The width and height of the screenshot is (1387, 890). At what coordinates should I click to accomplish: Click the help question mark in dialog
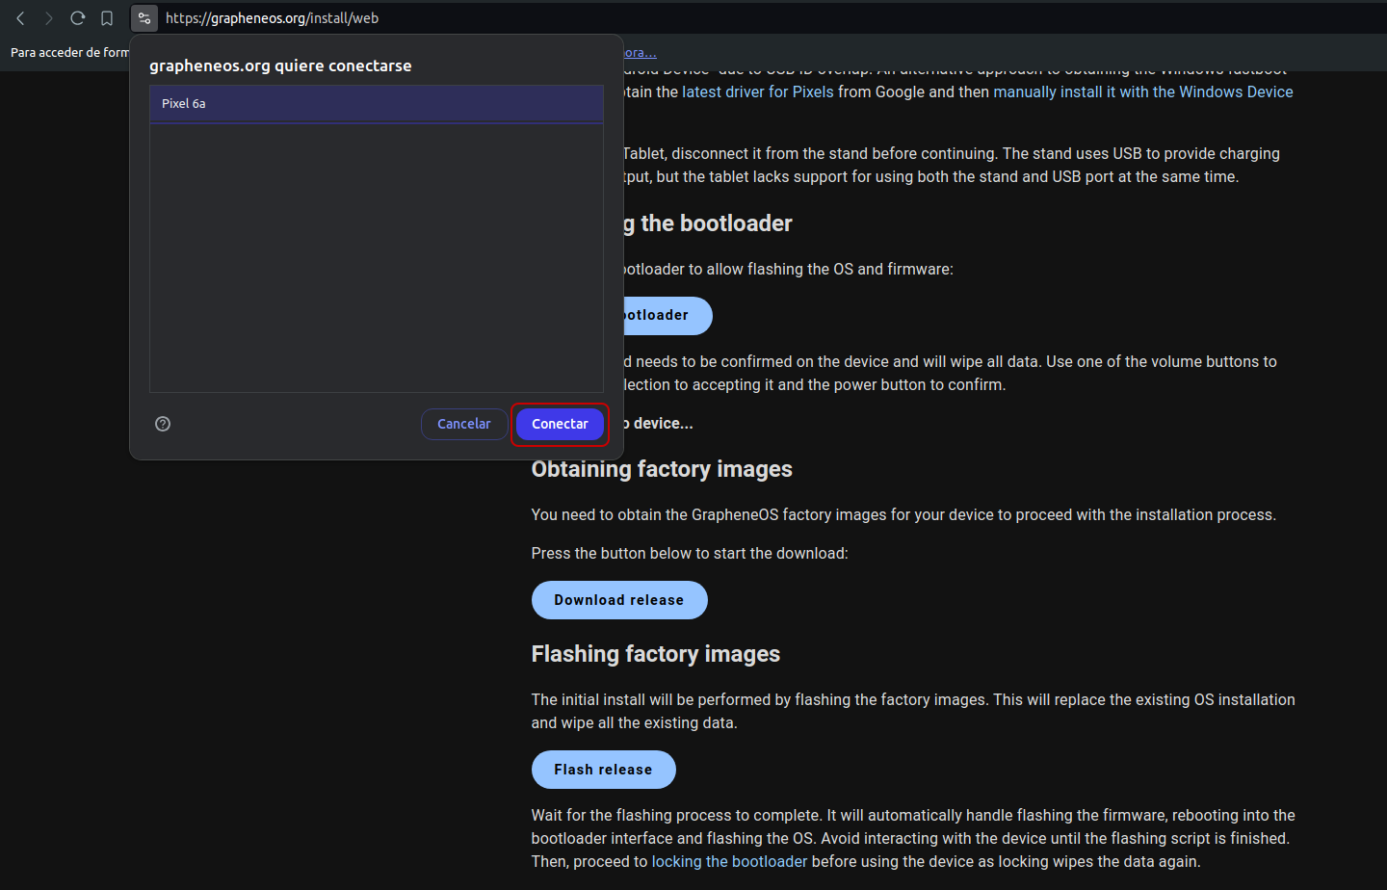(163, 424)
